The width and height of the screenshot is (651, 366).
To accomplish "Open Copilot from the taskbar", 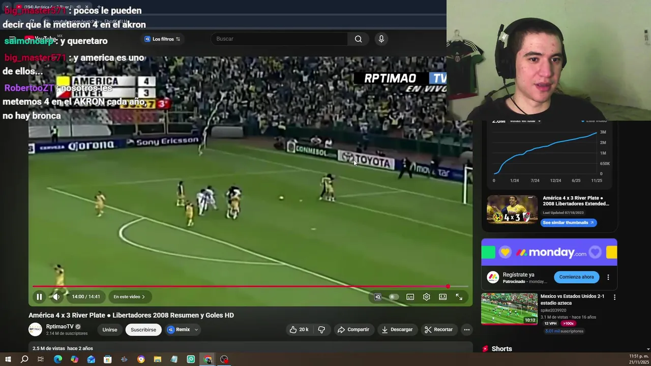I will coord(74,360).
